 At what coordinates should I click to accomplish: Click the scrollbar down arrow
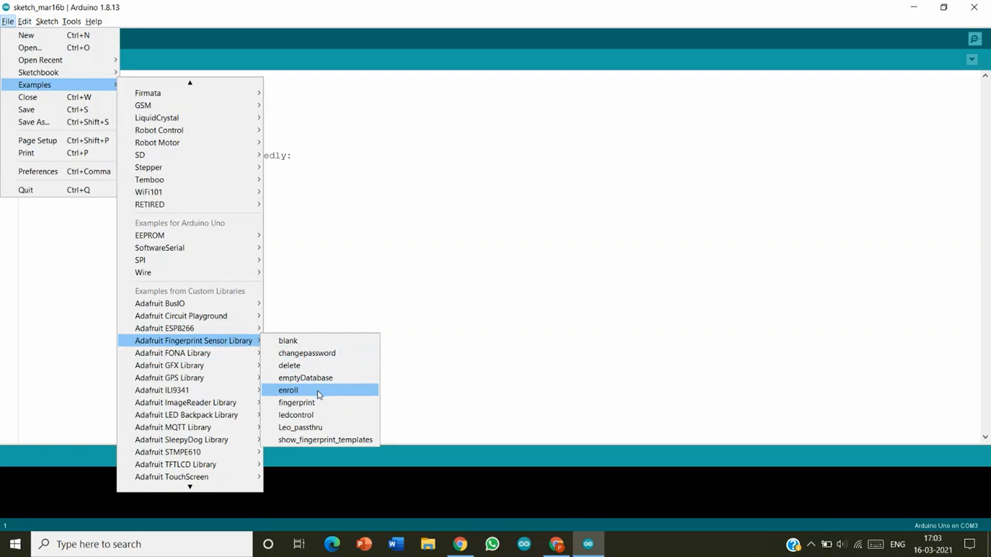[985, 436]
